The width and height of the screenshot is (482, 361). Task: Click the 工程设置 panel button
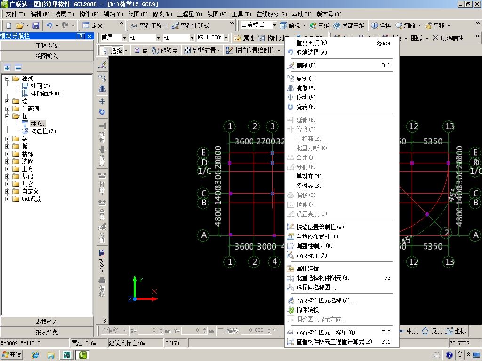click(x=47, y=46)
